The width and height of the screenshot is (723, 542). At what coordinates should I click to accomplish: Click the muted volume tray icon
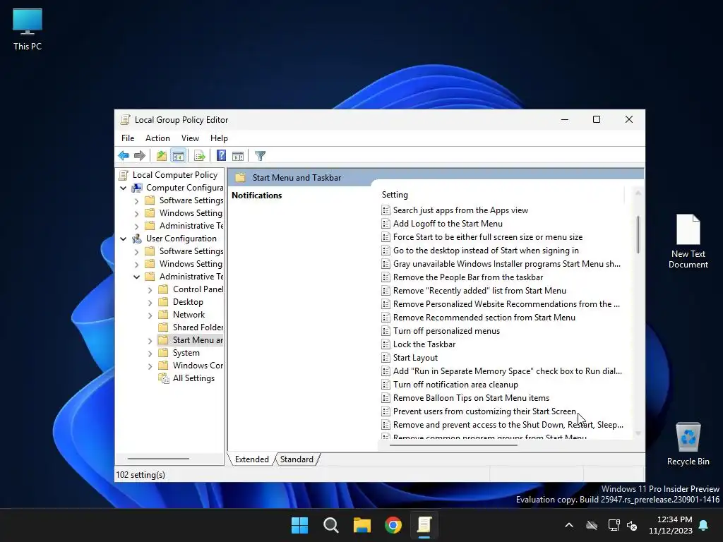tap(632, 525)
